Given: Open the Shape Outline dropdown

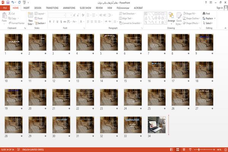Looking at the screenshot, I should pyautogui.click(x=192, y=18).
